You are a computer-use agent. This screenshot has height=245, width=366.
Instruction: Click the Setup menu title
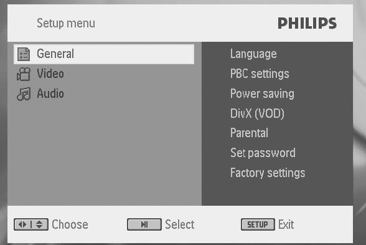(66, 24)
